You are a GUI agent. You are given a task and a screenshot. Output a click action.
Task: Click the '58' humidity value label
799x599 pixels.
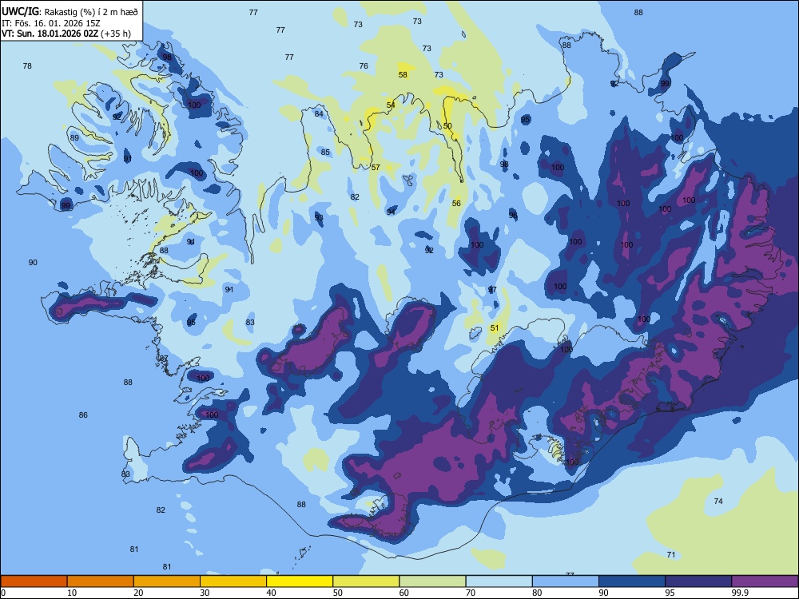pos(403,75)
